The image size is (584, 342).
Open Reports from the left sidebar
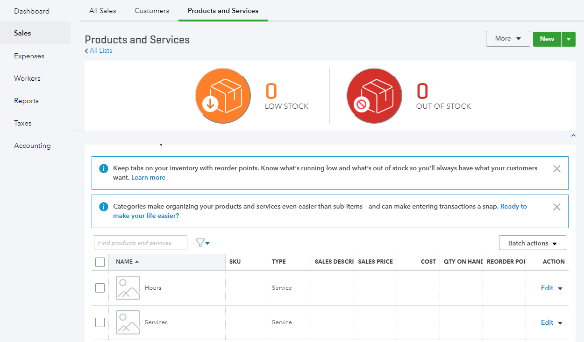(x=26, y=100)
